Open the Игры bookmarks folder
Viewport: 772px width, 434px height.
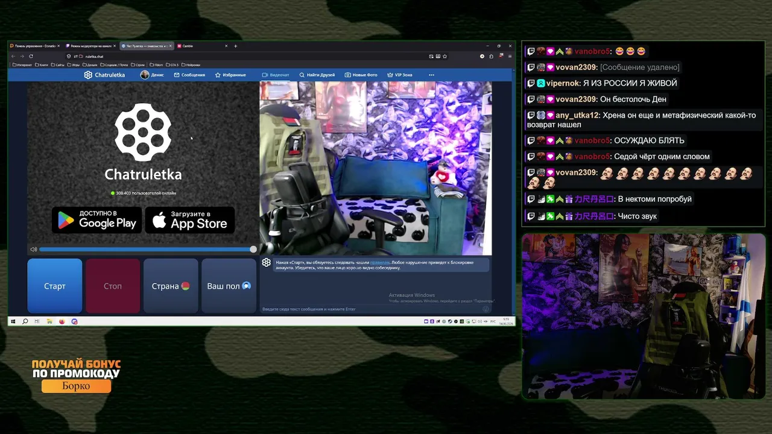(74, 64)
